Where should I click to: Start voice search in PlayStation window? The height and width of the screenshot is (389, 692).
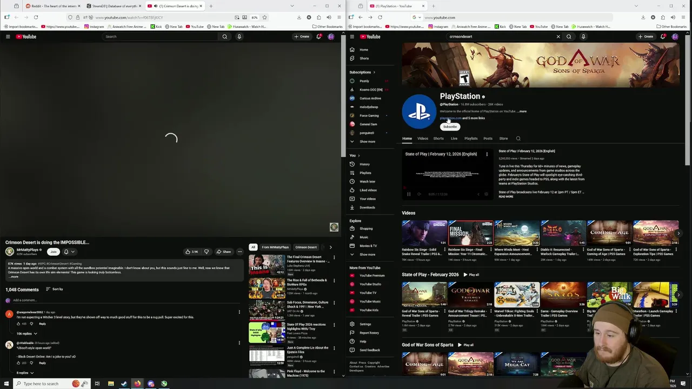[583, 37]
